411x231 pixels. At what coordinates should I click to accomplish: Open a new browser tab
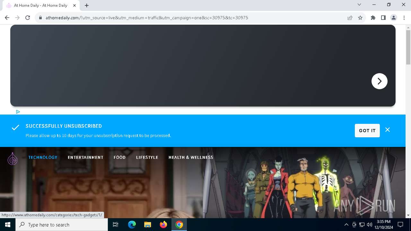(x=87, y=5)
